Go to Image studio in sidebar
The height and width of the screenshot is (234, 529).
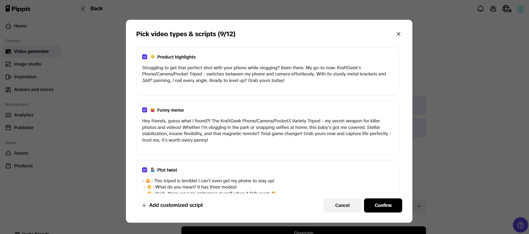(27, 64)
